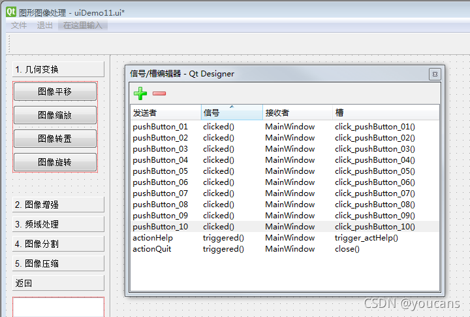Sort by the 槽 column header
This screenshot has height=317, width=470.
(386, 112)
